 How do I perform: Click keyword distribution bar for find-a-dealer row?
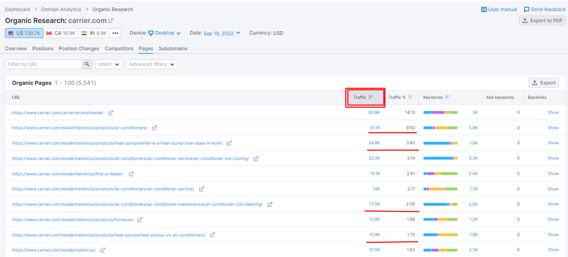click(x=440, y=174)
